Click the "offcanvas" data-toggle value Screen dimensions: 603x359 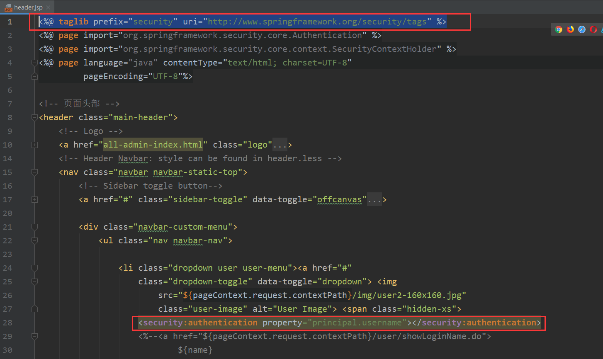click(x=340, y=199)
